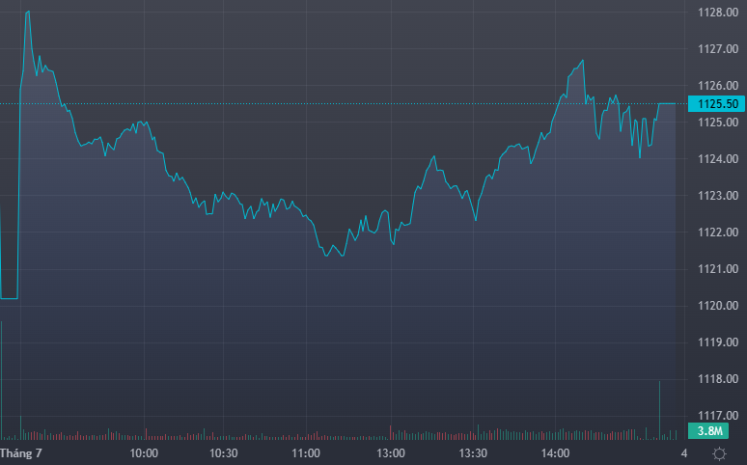Select the 11:00 time axis label

pos(307,452)
